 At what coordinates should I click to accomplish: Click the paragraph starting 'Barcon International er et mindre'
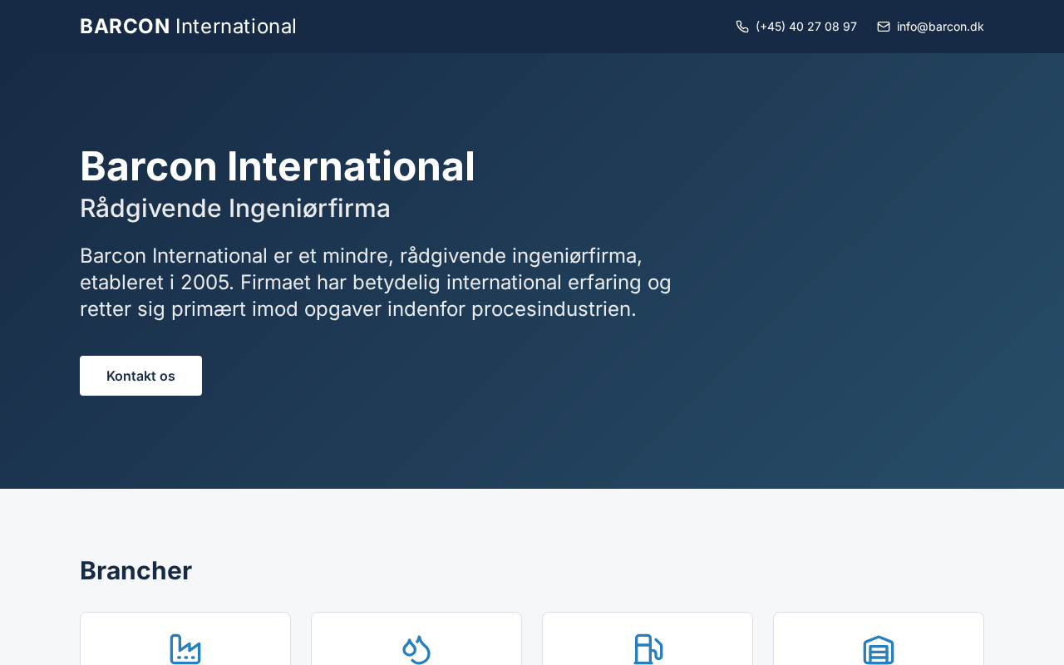coord(376,283)
